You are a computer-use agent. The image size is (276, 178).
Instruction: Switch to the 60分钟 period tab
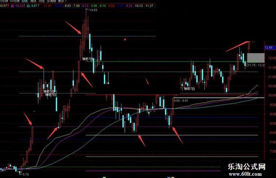(14, 1)
